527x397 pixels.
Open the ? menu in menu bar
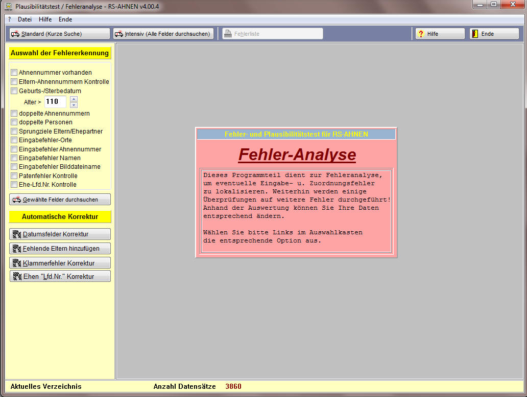click(9, 19)
